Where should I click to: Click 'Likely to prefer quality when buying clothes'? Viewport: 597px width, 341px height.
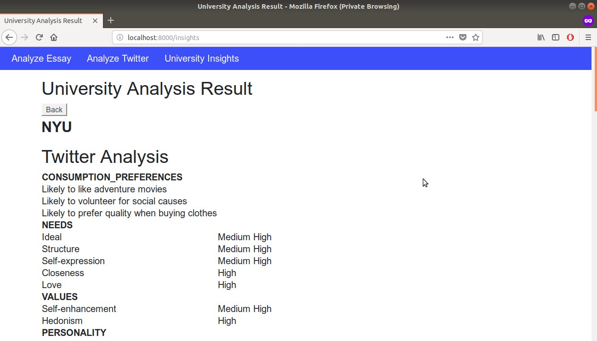129,213
